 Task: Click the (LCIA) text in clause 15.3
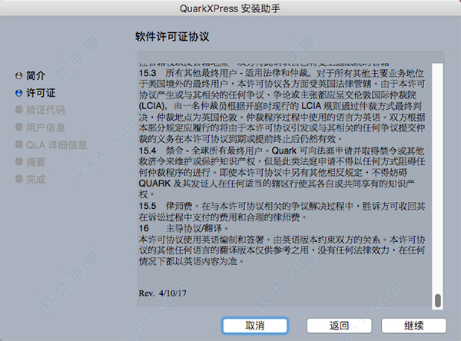click(x=153, y=106)
